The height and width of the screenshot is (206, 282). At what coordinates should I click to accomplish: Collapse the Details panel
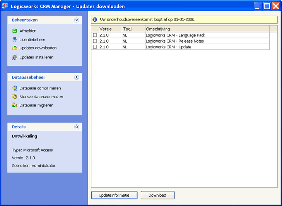pos(77,127)
